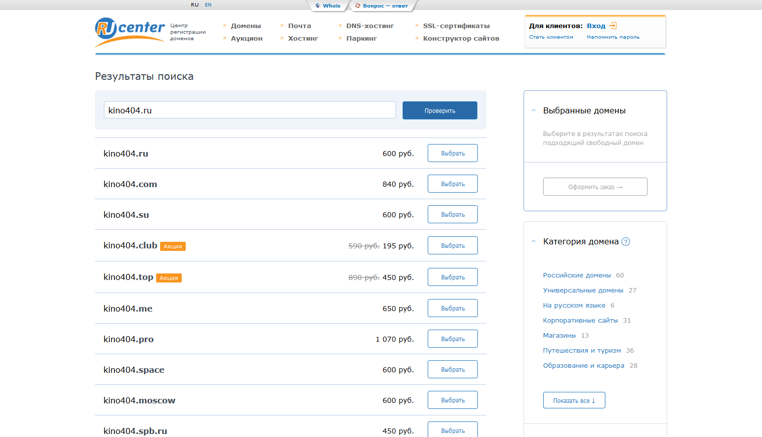
Task: Open the Паркинг menu item
Action: pyautogui.click(x=361, y=38)
